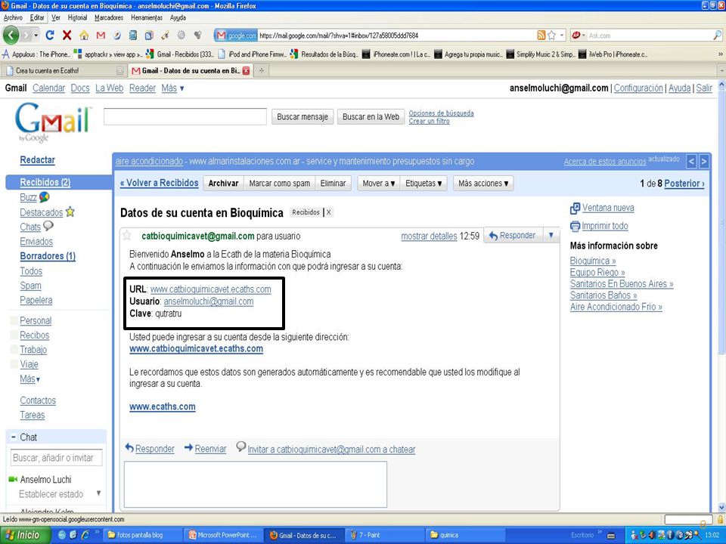Open the history dropdown next to forward arrow
The height and width of the screenshot is (544, 726).
click(x=36, y=36)
